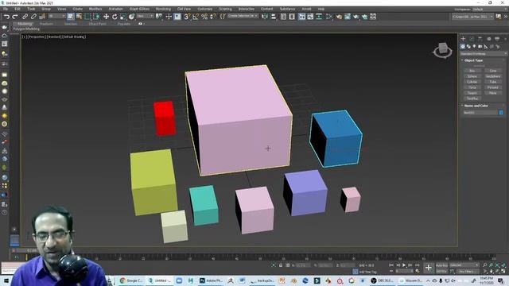Open the Selection Filter dropdown
This screenshot has height=286, width=509.
[57, 16]
